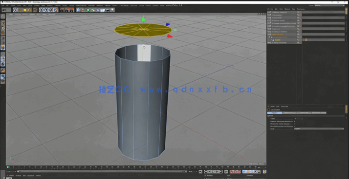The width and height of the screenshot is (349, 179).
Task: Click the Radius value field
Action: click(299, 119)
